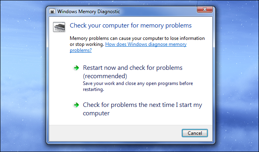Image resolution: width=259 pixels, height=152 pixels.
Task: Click desktop wallpaper right of the dialog
Action: (237, 76)
